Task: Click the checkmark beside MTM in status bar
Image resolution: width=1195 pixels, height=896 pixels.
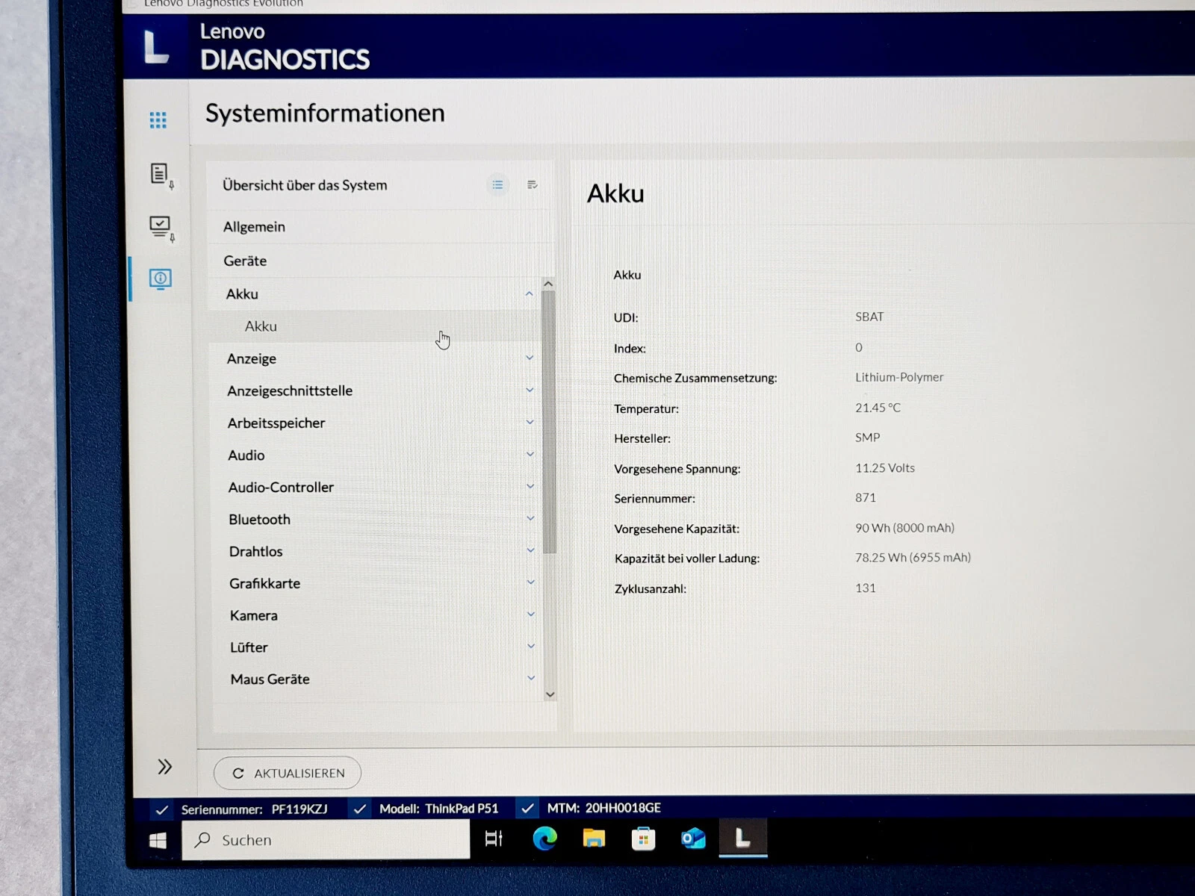Action: [527, 808]
